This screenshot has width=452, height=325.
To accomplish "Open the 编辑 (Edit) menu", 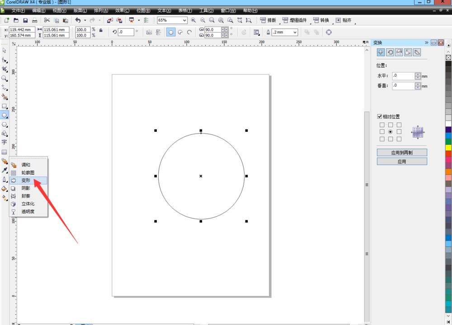I will click(x=38, y=10).
